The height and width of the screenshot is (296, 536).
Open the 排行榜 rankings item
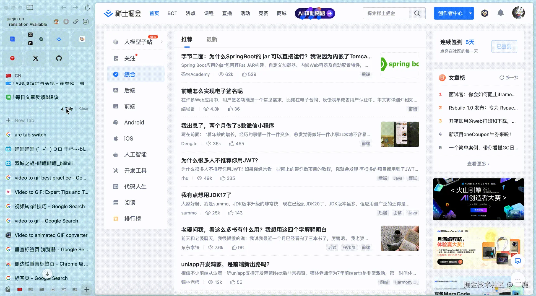(136, 219)
